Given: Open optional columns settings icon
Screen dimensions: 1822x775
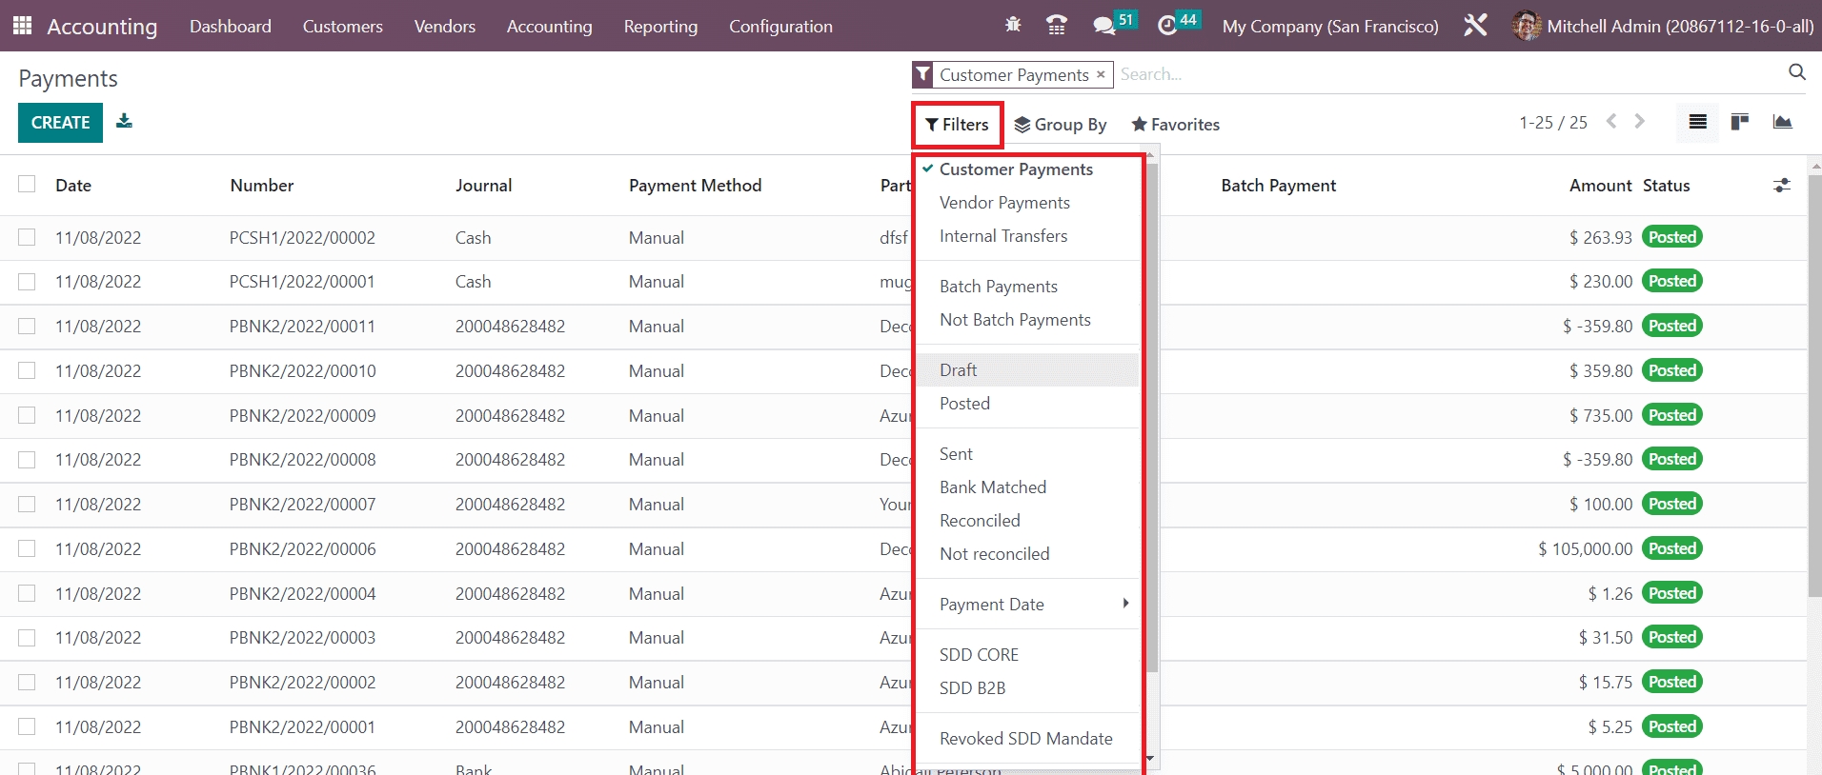Looking at the screenshot, I should point(1781,186).
